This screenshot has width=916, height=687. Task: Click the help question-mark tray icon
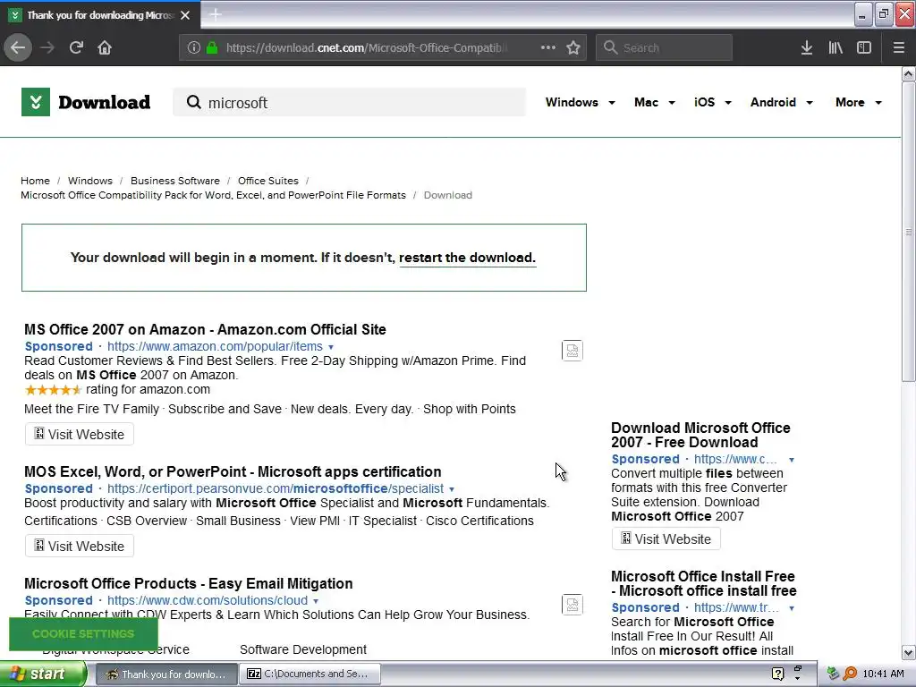777,674
